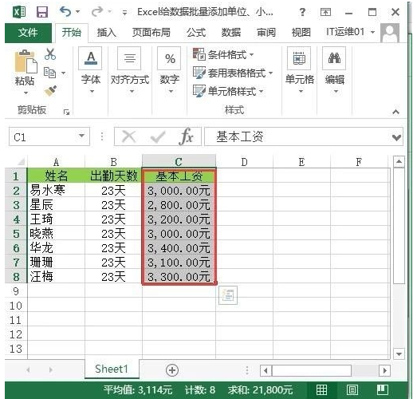The image size is (417, 399).
Task: Click the Save icon in quick access toolbar
Action: pyautogui.click(x=42, y=12)
